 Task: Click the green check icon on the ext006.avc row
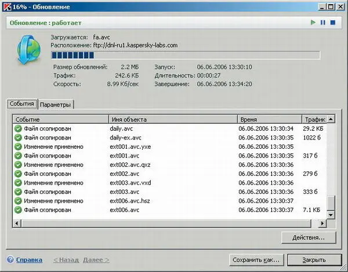coord(18,209)
